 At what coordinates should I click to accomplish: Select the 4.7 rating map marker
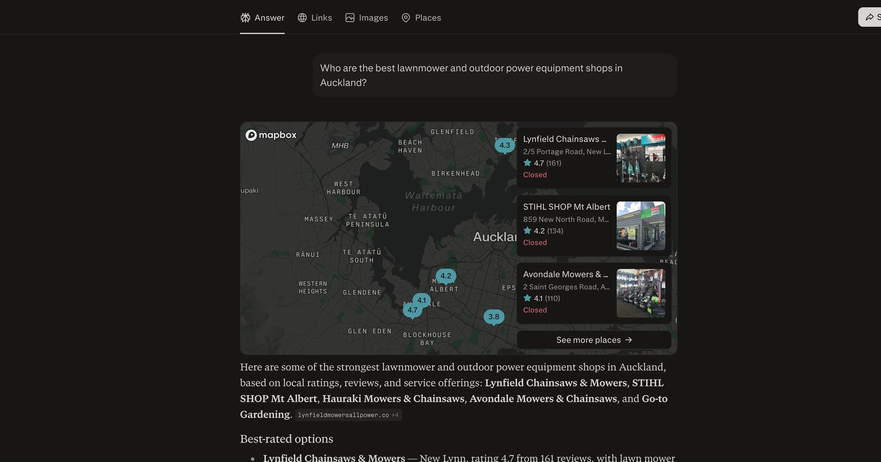coord(412,310)
